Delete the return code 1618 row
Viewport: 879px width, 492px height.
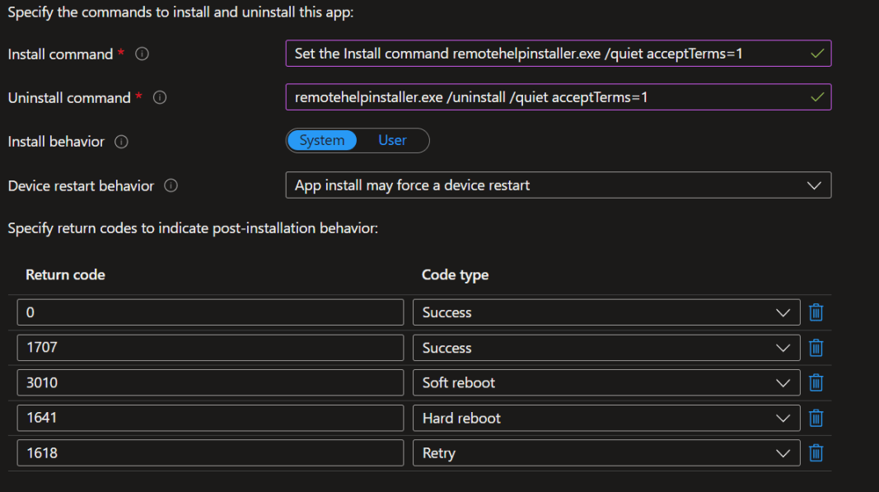coord(816,452)
